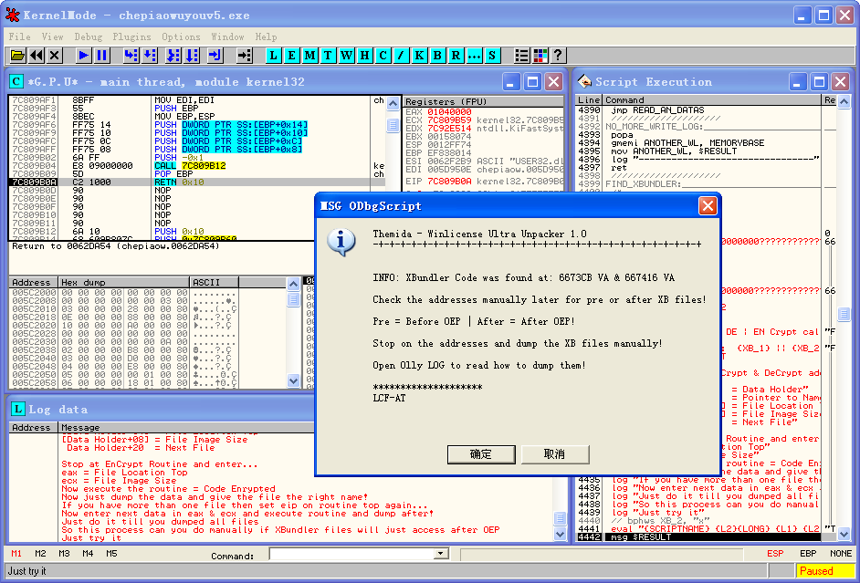The height and width of the screenshot is (583, 860).
Task: Open the appearance color grid icon
Action: tap(540, 56)
